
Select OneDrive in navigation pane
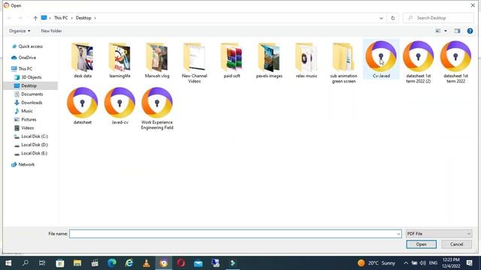(24, 58)
